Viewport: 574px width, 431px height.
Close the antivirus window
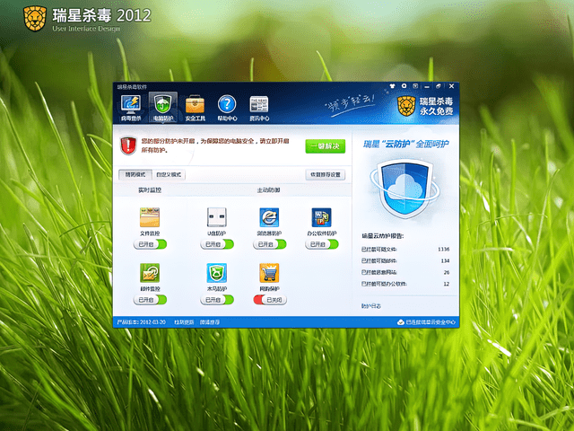(451, 86)
